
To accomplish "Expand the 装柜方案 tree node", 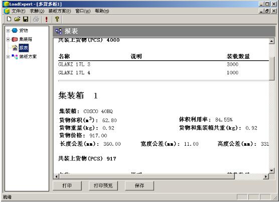I will click(x=8, y=57).
